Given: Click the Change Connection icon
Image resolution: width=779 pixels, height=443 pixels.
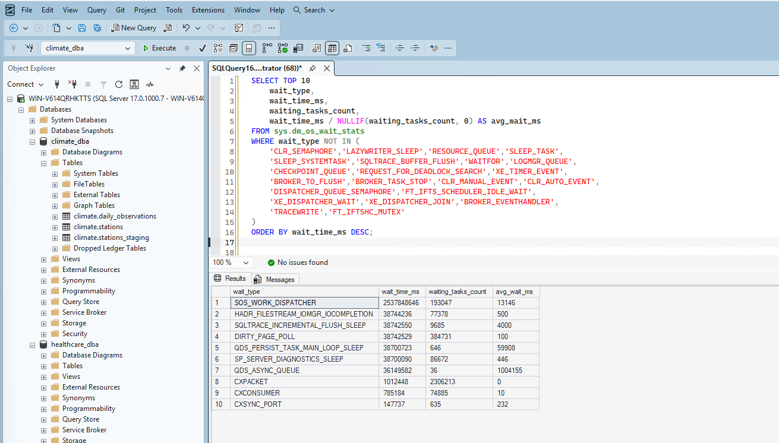Looking at the screenshot, I should coord(30,48).
